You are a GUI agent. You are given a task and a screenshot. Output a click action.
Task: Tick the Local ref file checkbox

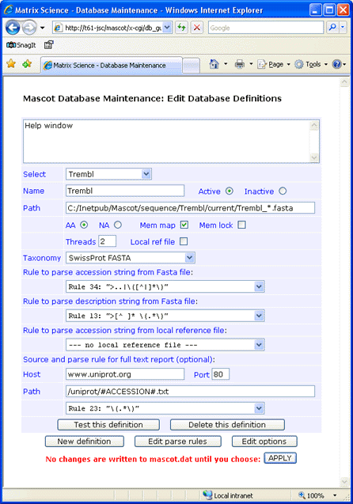click(x=184, y=241)
